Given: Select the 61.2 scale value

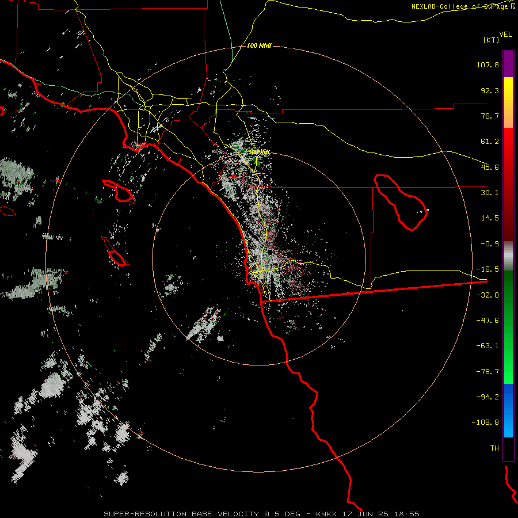Looking at the screenshot, I should [x=490, y=142].
